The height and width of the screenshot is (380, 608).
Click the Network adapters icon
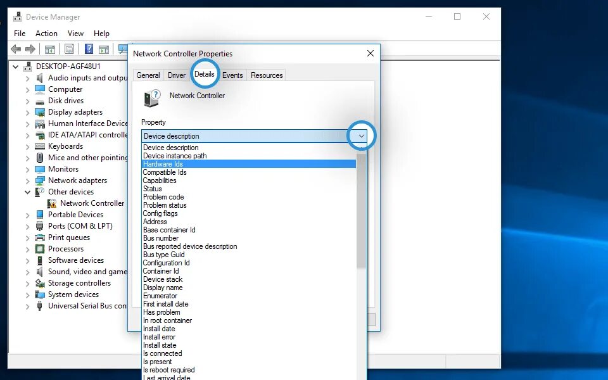tap(39, 180)
